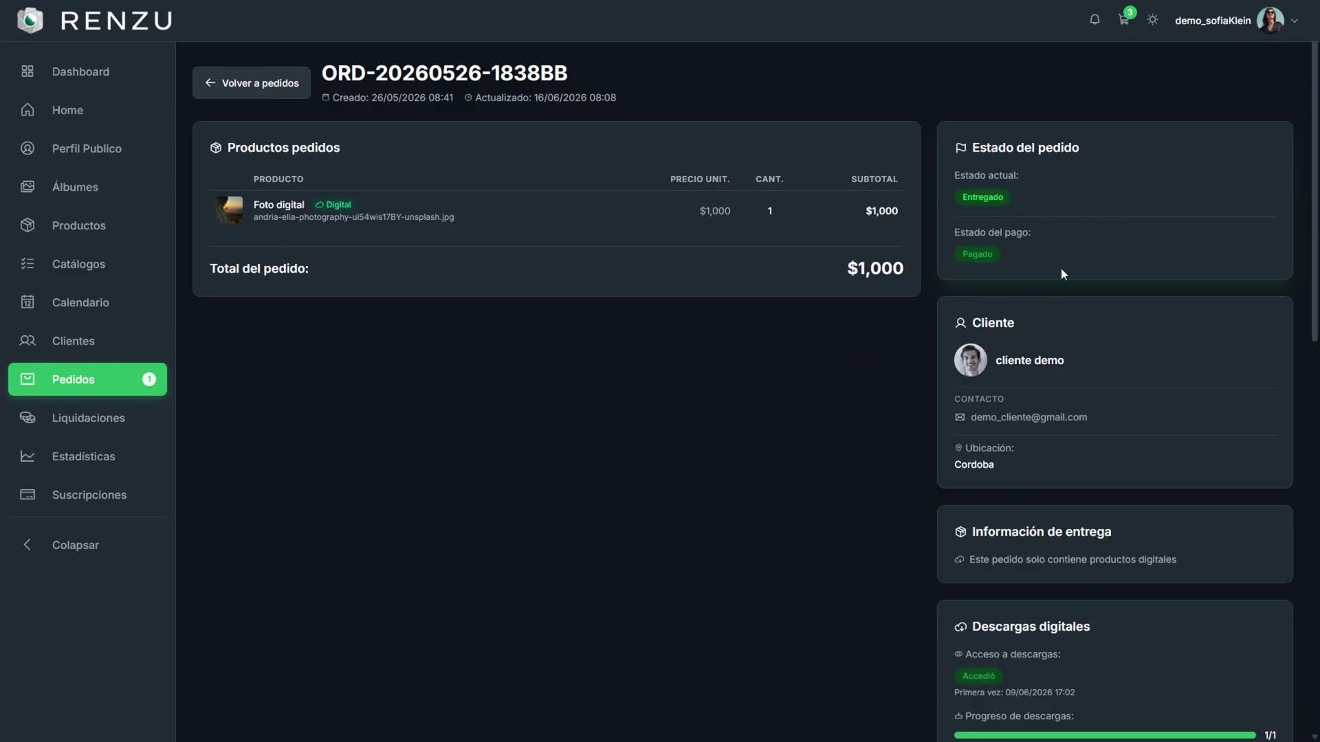Open the cliente demo name

point(1029,360)
